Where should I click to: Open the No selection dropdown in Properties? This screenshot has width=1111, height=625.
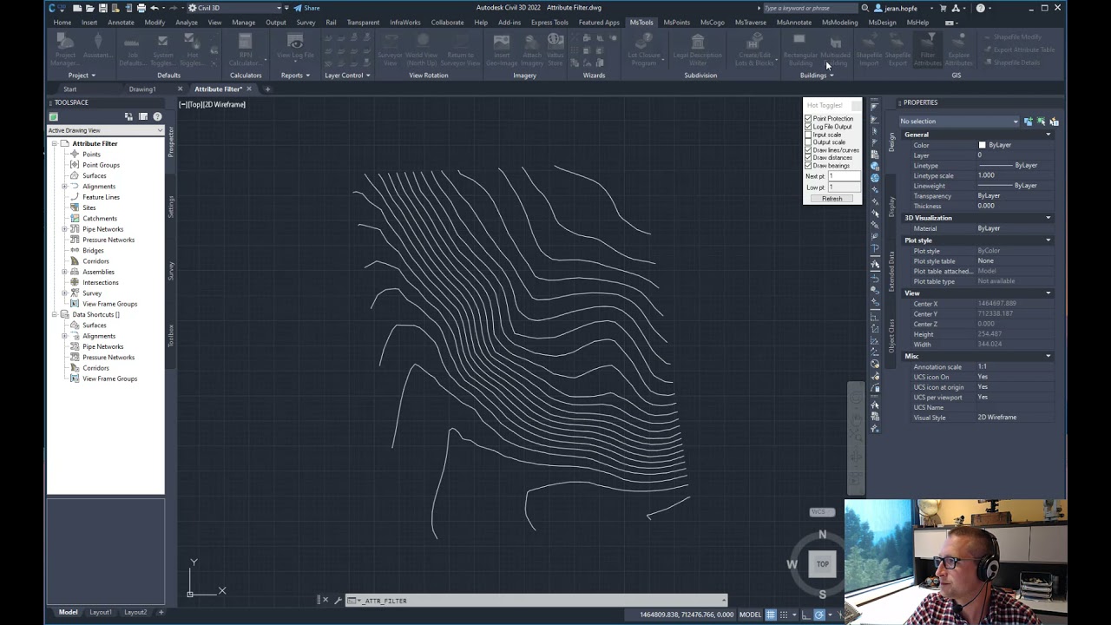coord(958,122)
